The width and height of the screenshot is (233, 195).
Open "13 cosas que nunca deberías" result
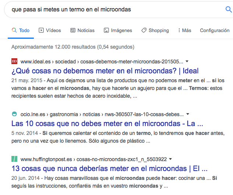[109, 169]
